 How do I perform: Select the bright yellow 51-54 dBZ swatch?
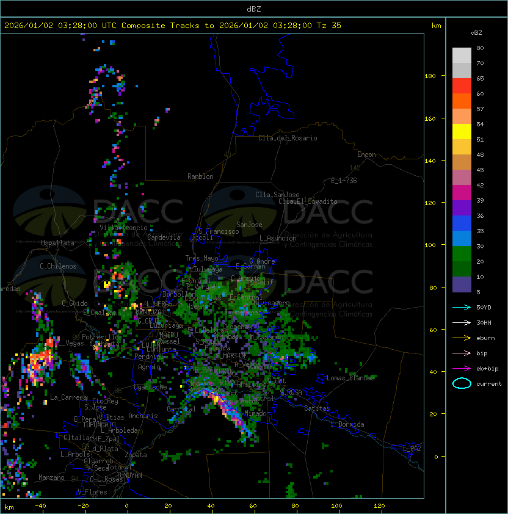462,132
